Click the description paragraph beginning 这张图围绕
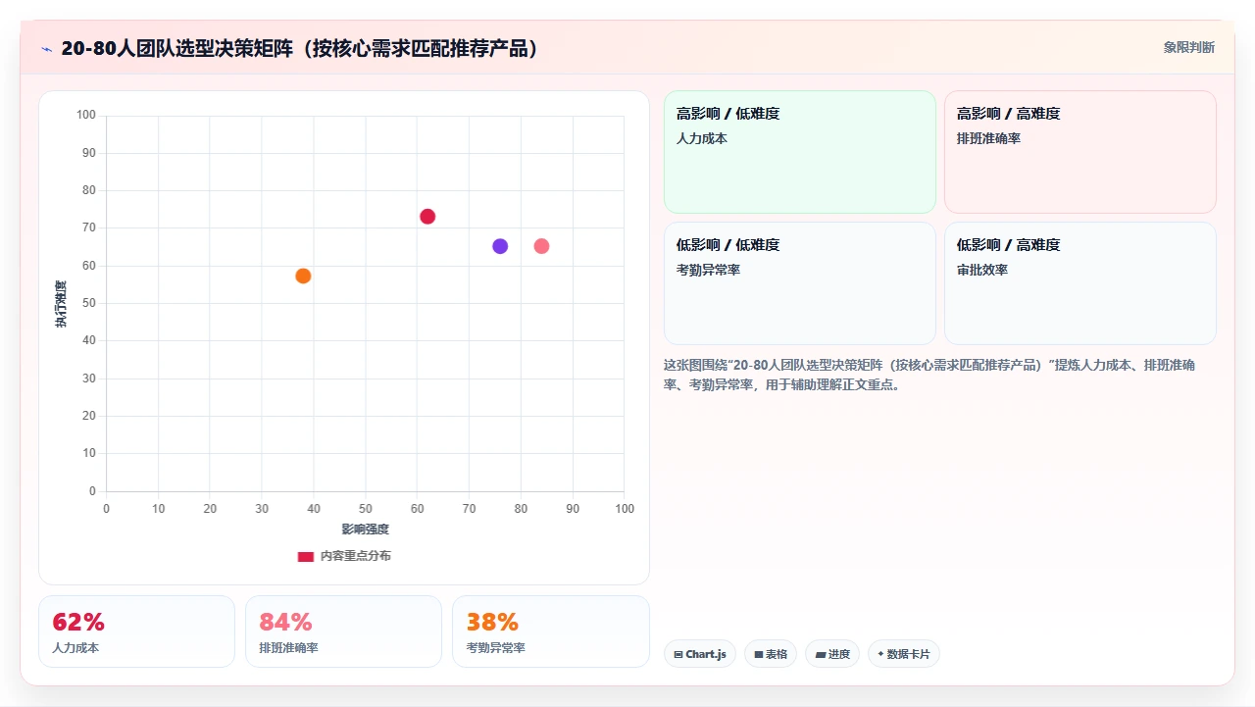 point(929,375)
